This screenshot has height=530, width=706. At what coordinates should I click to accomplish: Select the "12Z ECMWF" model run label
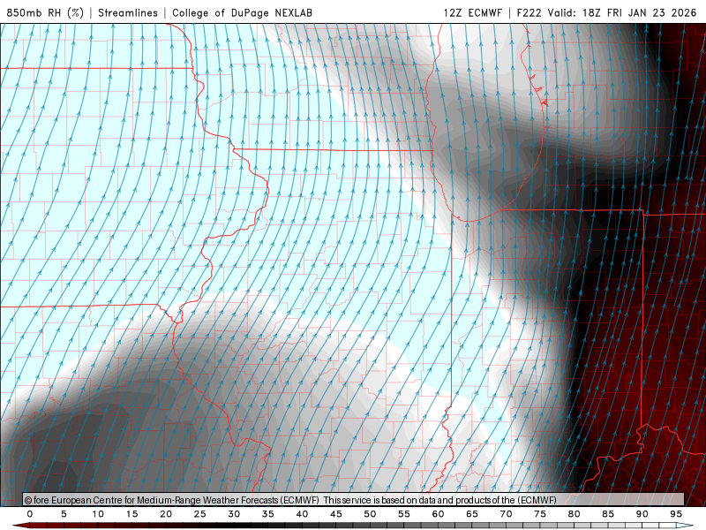[x=472, y=12]
